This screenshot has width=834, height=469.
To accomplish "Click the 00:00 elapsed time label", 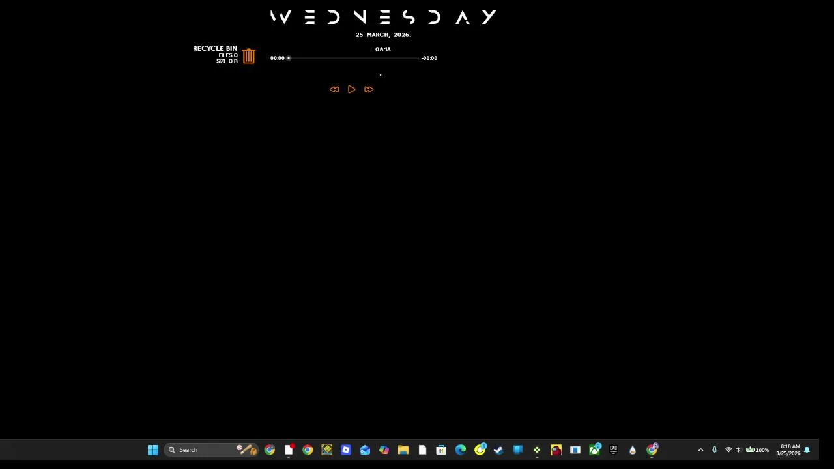I will 278,58.
